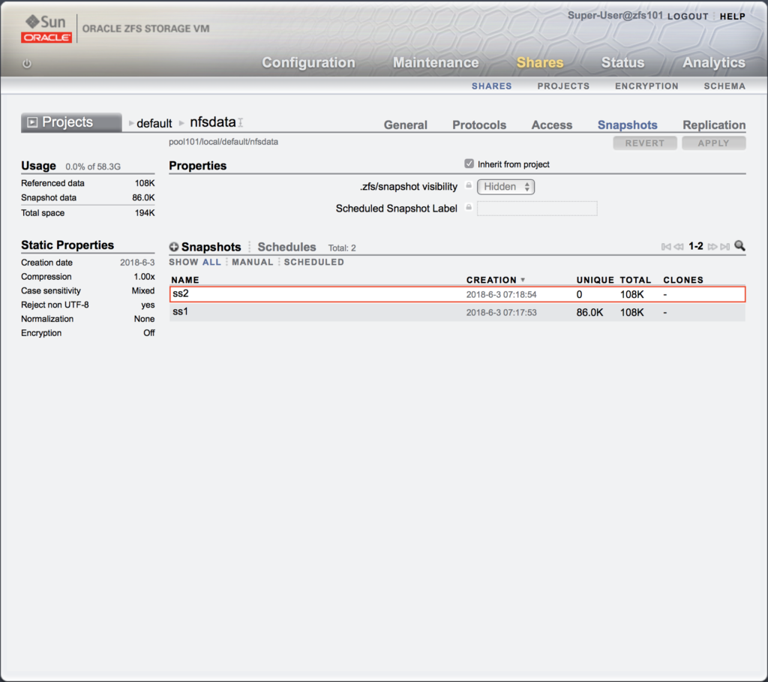Filter snapshots by ALL
768x682 pixels.
point(211,262)
